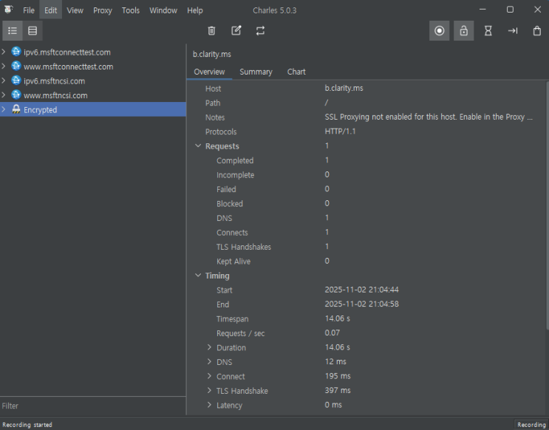Click the Repeat request icon

coord(260,31)
